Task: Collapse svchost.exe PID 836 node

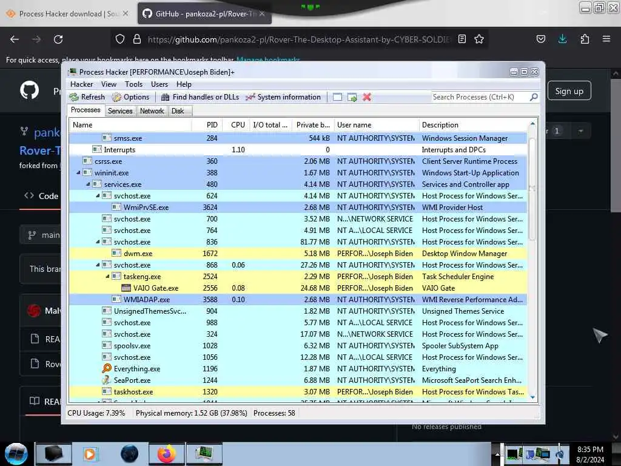Action: click(x=98, y=241)
